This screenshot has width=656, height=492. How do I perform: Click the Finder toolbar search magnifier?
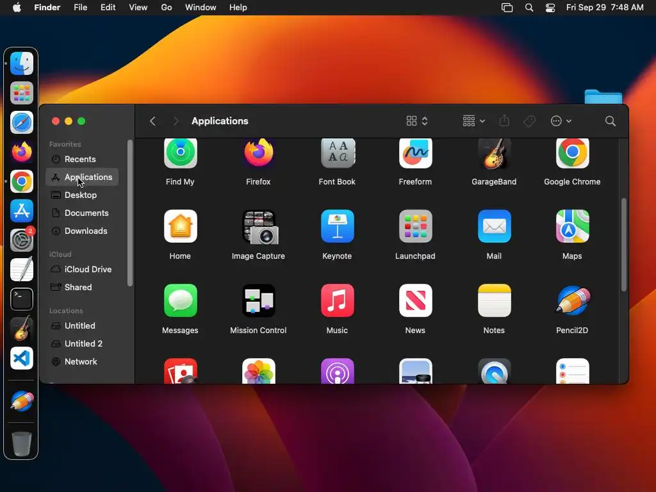(x=610, y=121)
